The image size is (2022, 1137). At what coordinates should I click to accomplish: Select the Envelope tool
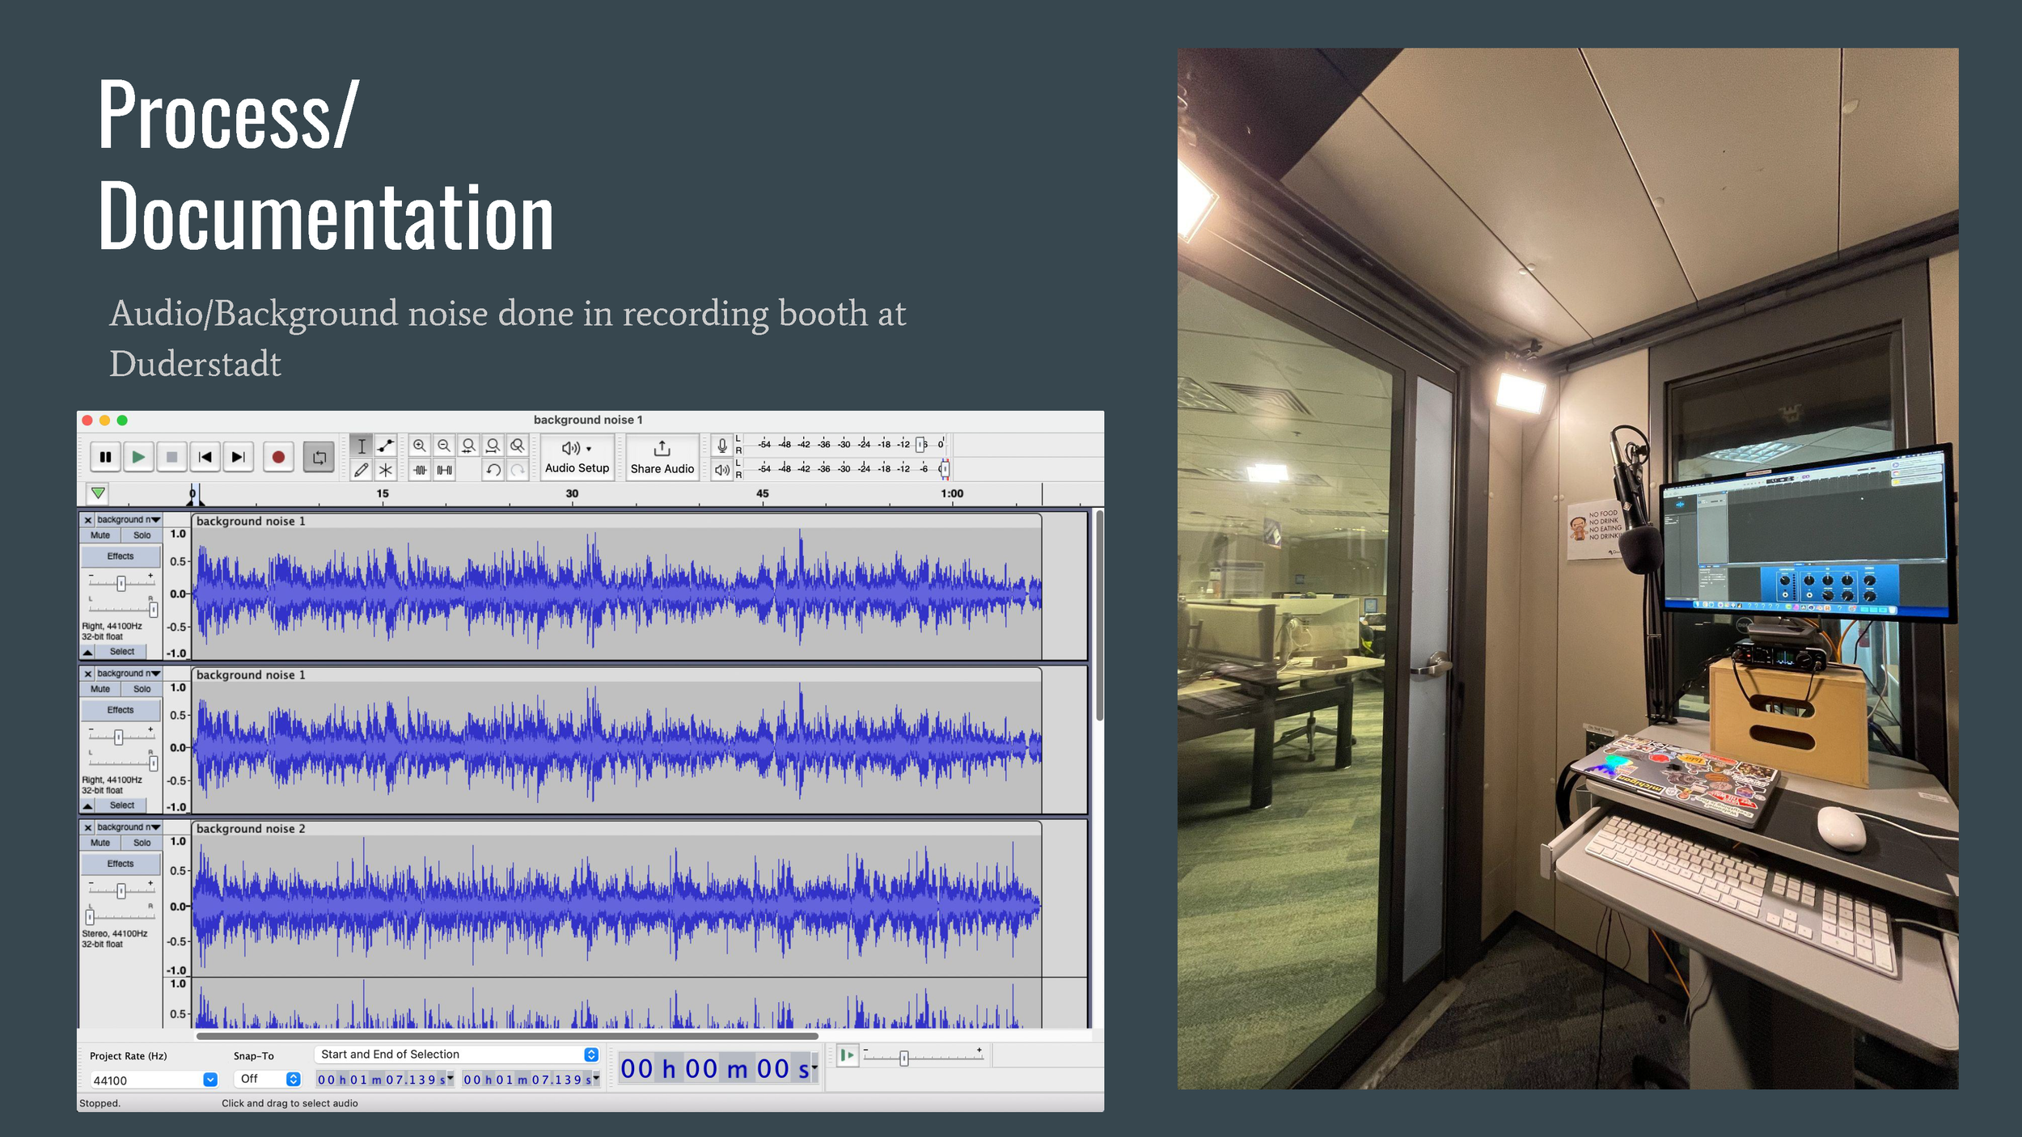tap(386, 446)
